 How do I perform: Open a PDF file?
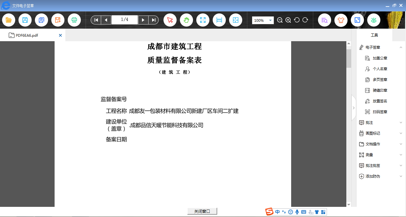coord(8,20)
